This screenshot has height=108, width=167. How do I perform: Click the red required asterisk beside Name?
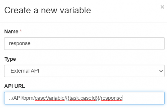click(21, 31)
